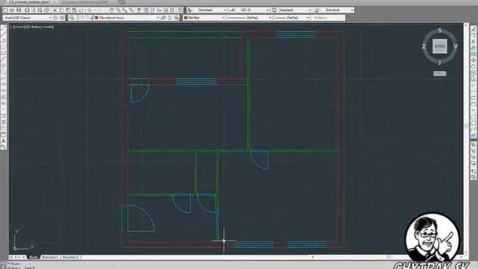Click the ViewCube Z west label

423,46
